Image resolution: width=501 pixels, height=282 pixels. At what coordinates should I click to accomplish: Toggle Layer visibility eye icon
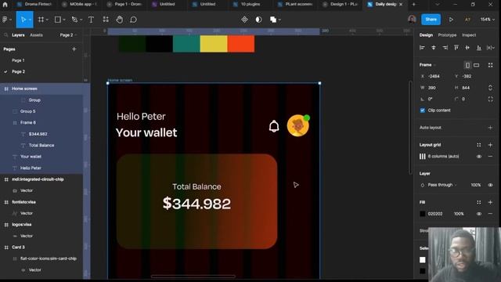coord(491,185)
